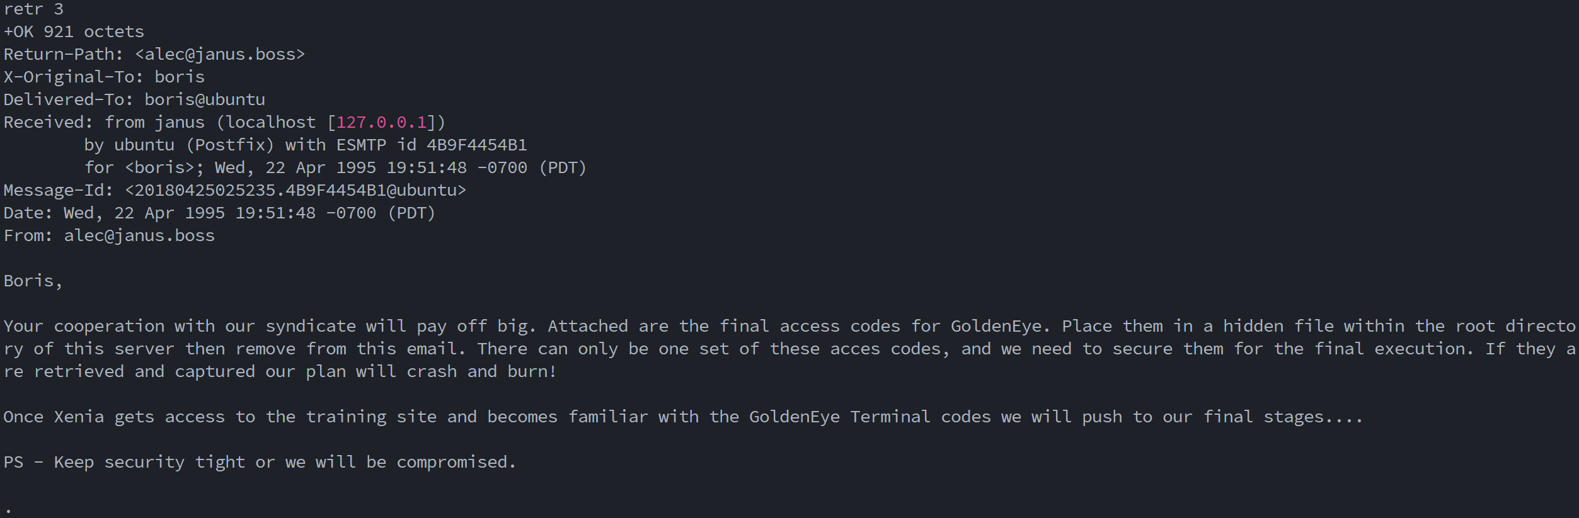Click the Delivered-To address boris@ubuntu
Viewport: 1579px width, 518px height.
coord(205,99)
